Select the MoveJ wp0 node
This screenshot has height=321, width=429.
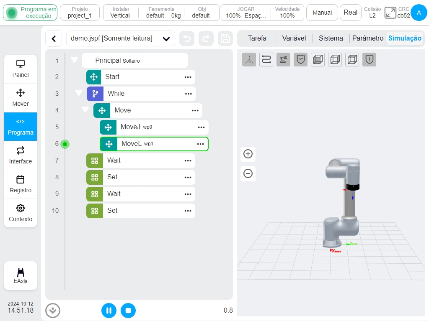(x=154, y=127)
